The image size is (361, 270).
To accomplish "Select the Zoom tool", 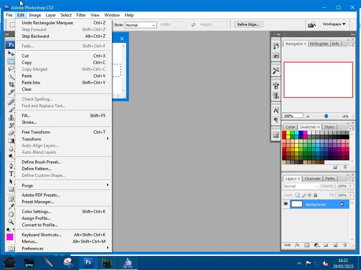I will [x=11, y=222].
